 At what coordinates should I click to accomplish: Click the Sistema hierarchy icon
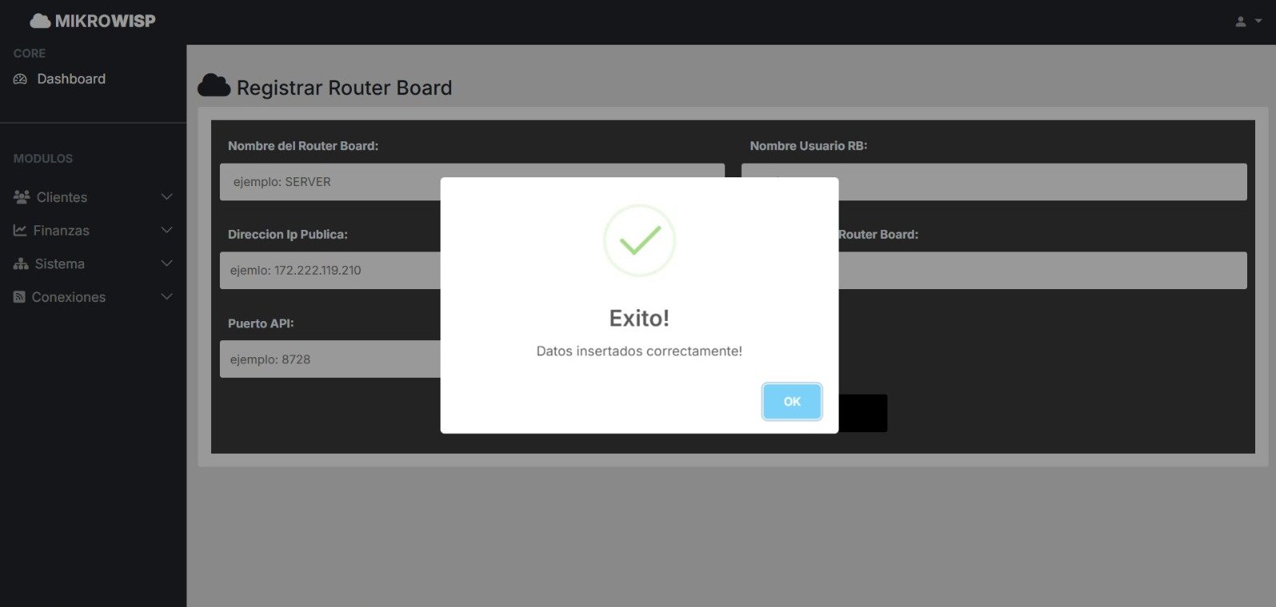click(21, 264)
